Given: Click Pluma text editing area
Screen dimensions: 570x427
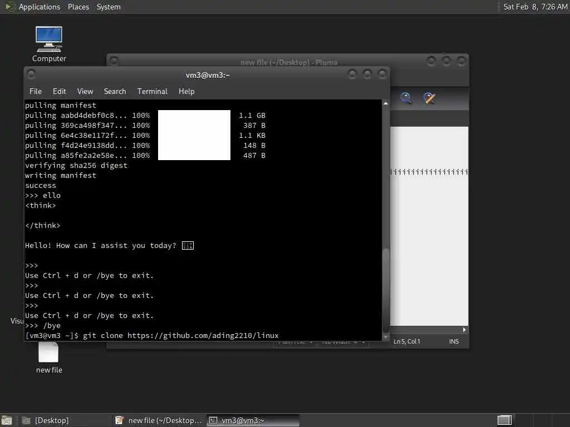Looking at the screenshot, I should [429, 226].
